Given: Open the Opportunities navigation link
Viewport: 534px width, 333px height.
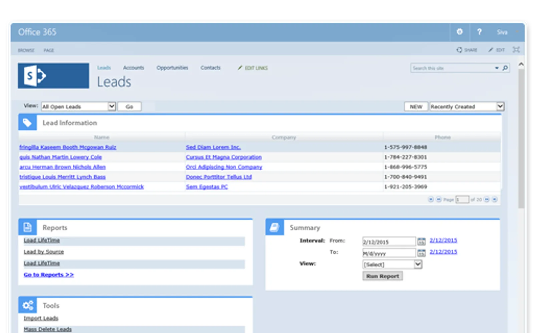Looking at the screenshot, I should pyautogui.click(x=172, y=68).
